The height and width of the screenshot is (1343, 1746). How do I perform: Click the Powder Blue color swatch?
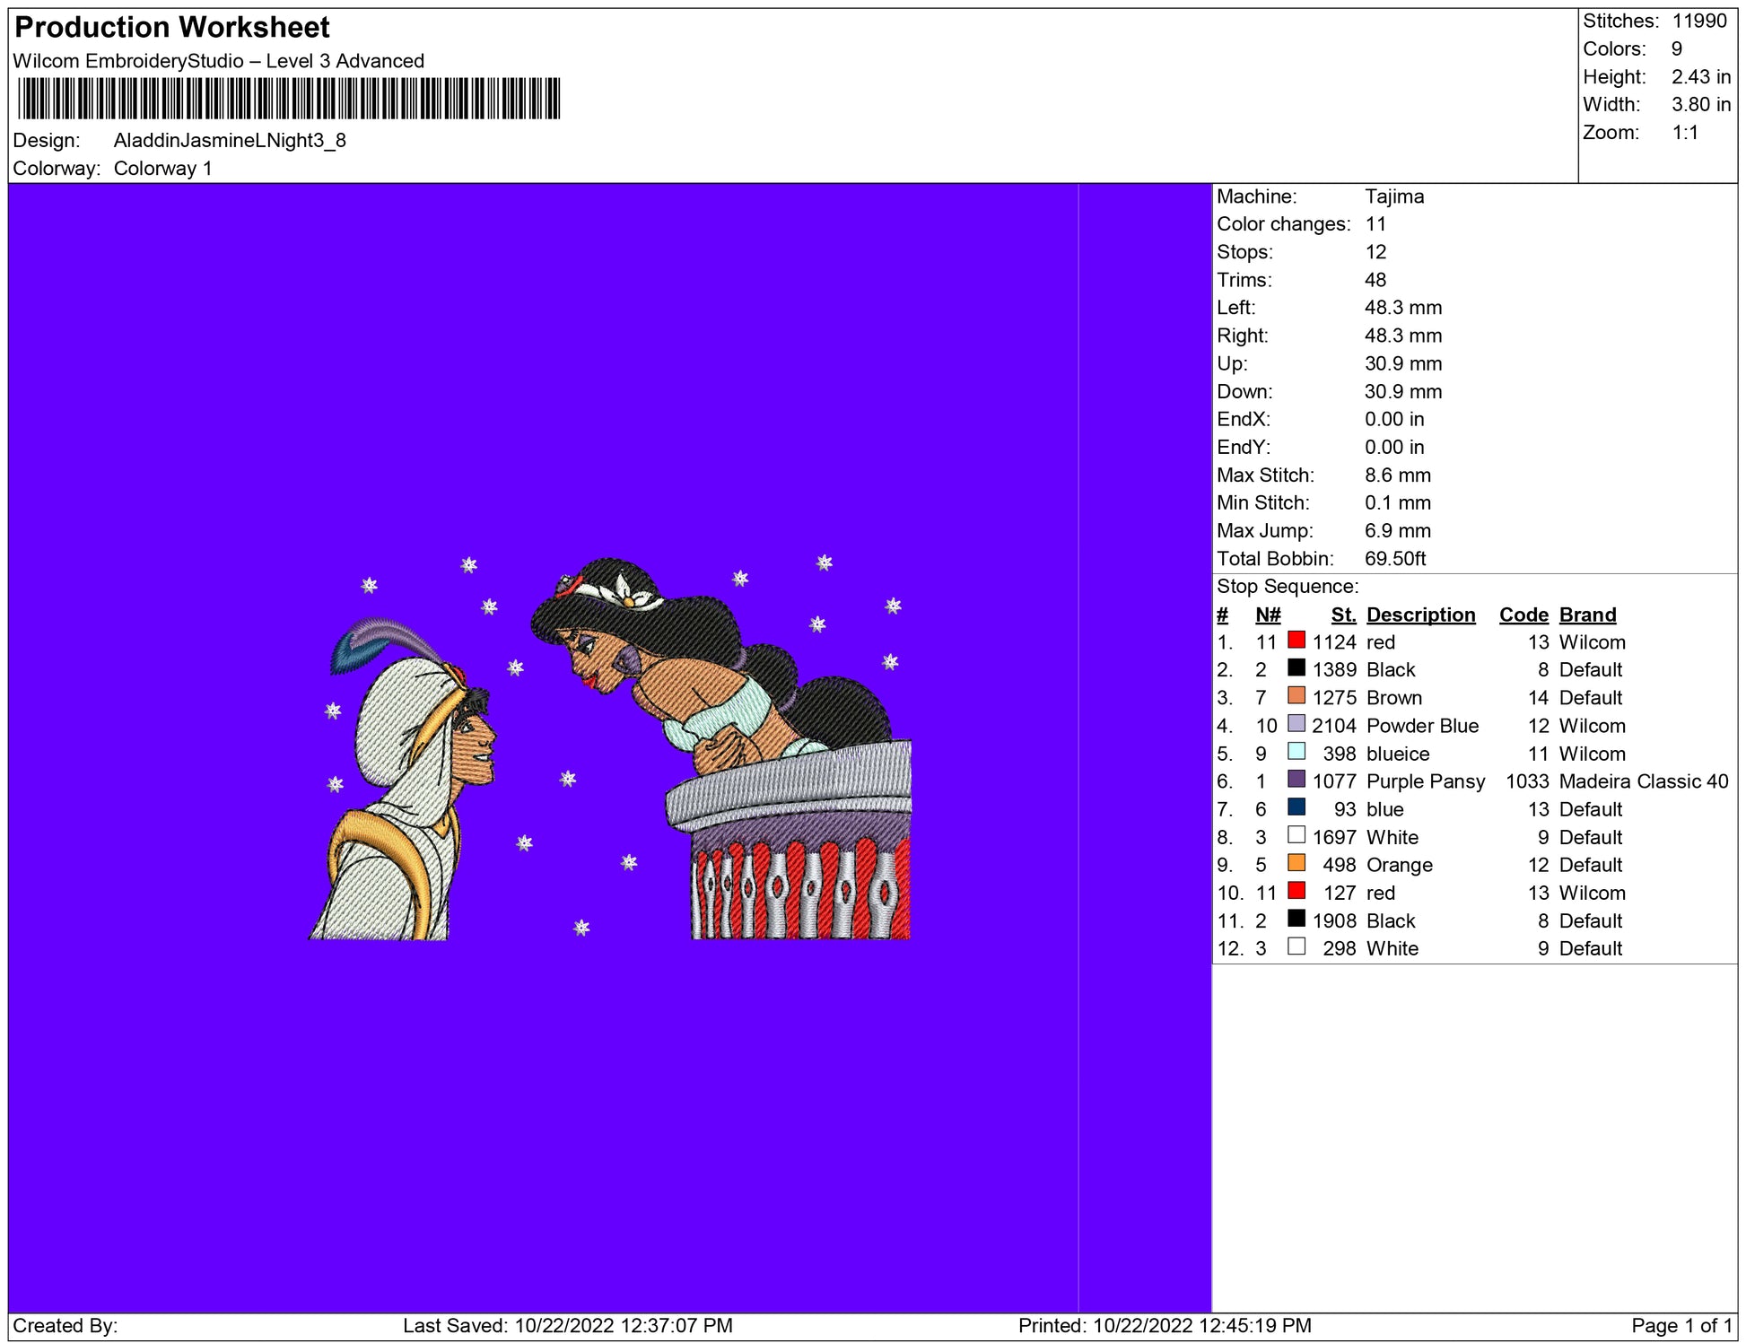[x=1296, y=724]
